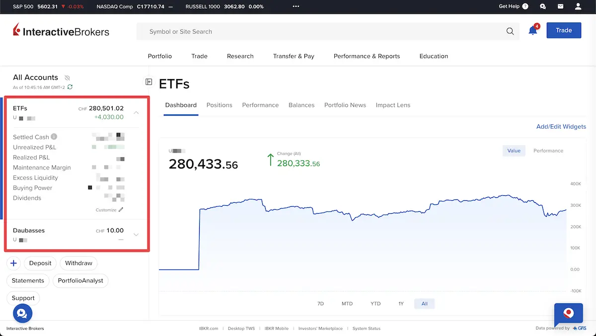
Task: Expand the Daubasses account chevron
Action: pos(136,235)
